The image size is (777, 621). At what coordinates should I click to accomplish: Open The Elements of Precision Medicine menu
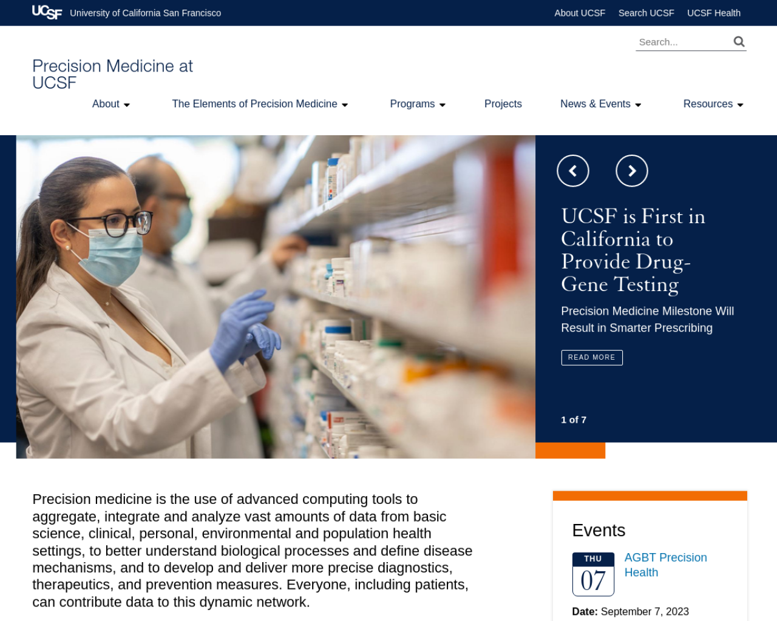click(254, 104)
